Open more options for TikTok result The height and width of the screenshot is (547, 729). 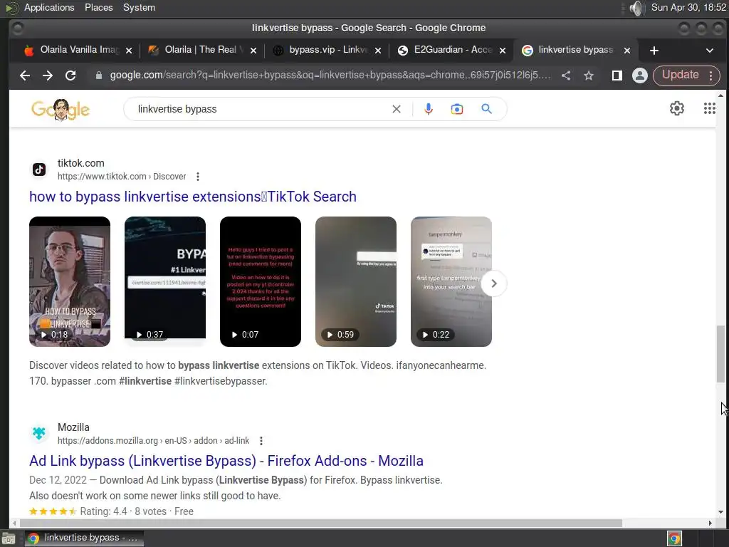(198, 177)
